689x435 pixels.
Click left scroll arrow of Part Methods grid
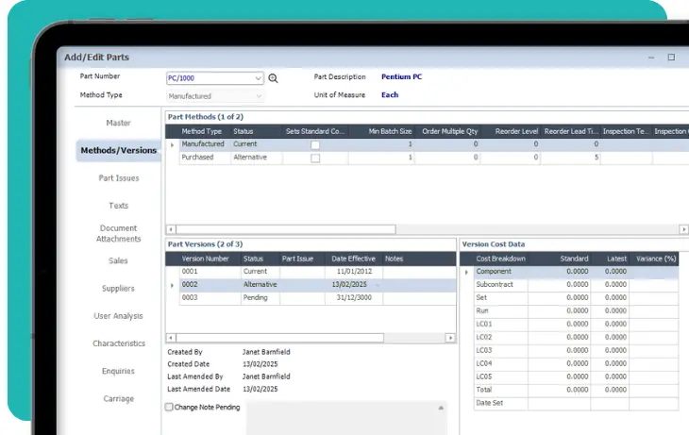[x=171, y=229]
